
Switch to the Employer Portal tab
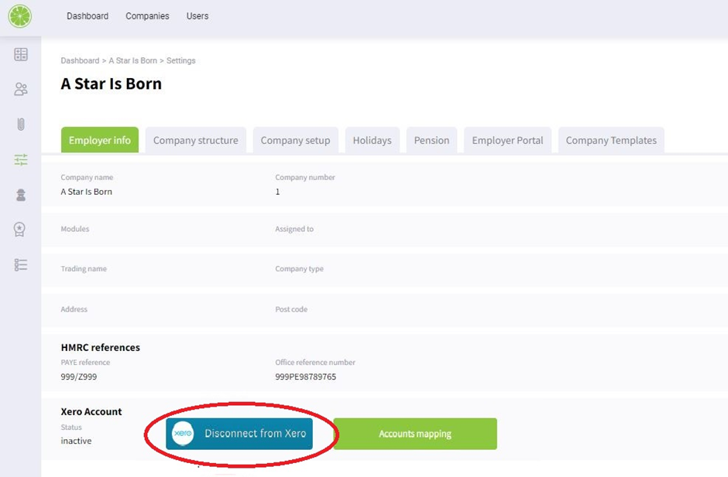click(507, 140)
